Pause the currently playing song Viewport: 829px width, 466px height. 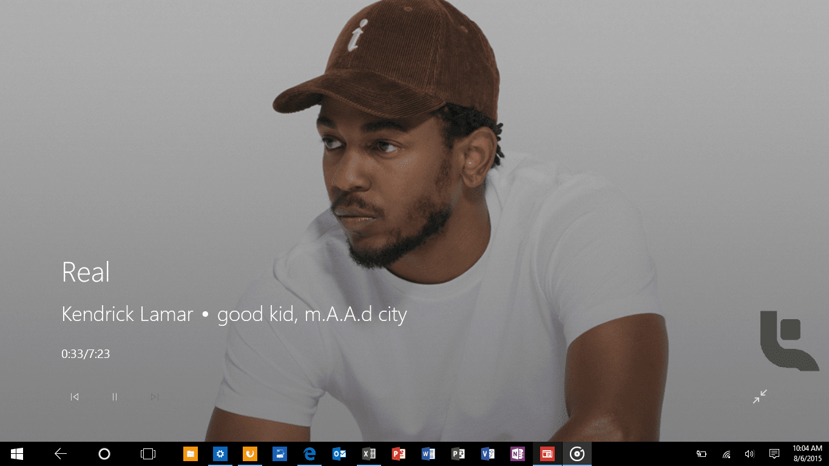click(x=114, y=397)
